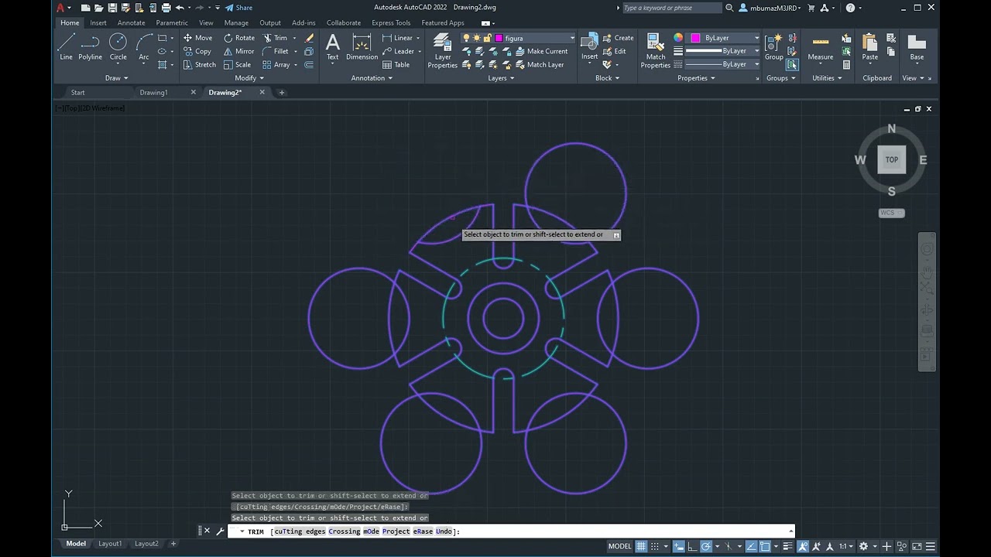Expand the Modify panel

click(249, 78)
